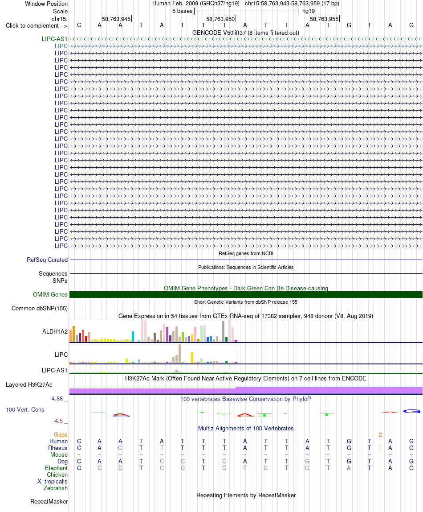Viewport: 423px width, 512px height.
Task: Click the 58,763,945 coordinate marker
Action: [x=116, y=19]
